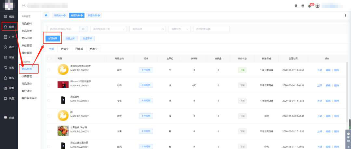Toggle the select-all checkbox in table header
Viewport: 351px width, 149px height.
click(49, 59)
